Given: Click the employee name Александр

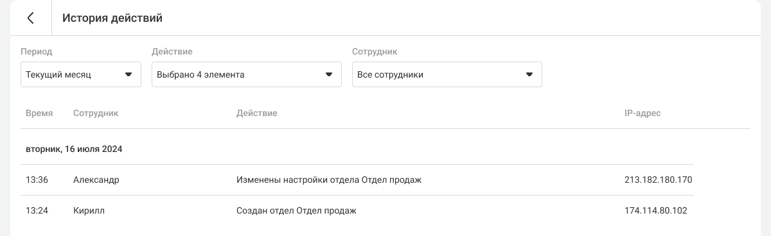Looking at the screenshot, I should 96,180.
